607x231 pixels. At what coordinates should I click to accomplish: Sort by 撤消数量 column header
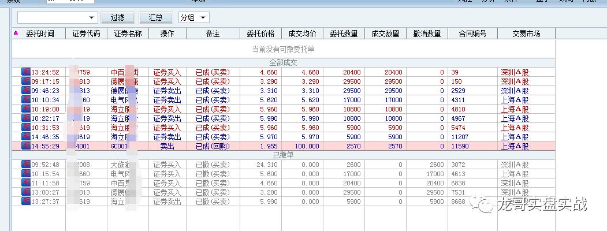(x=427, y=33)
